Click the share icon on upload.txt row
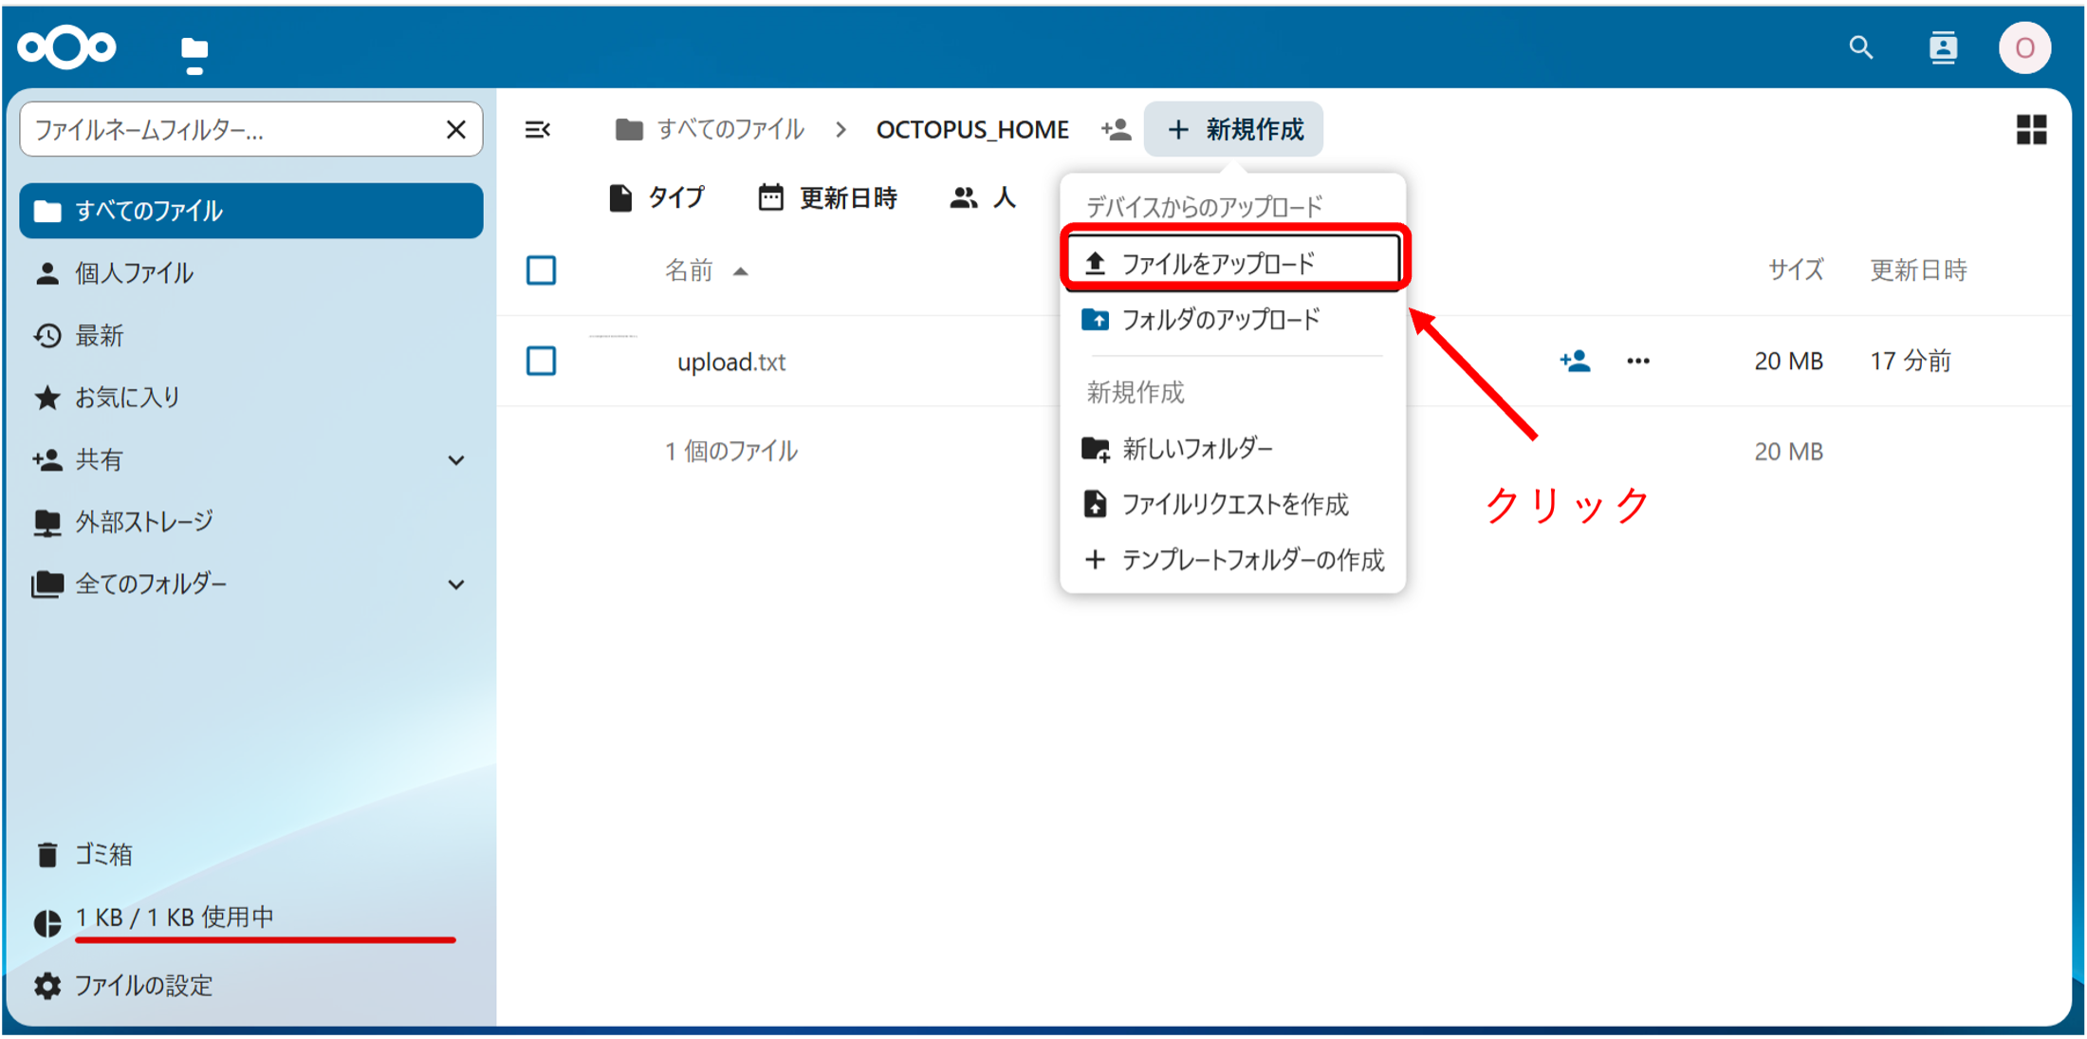The width and height of the screenshot is (2087, 1039). [1575, 362]
